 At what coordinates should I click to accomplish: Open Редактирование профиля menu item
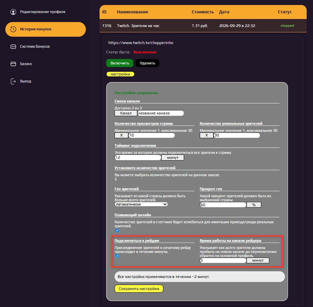[x=42, y=12]
